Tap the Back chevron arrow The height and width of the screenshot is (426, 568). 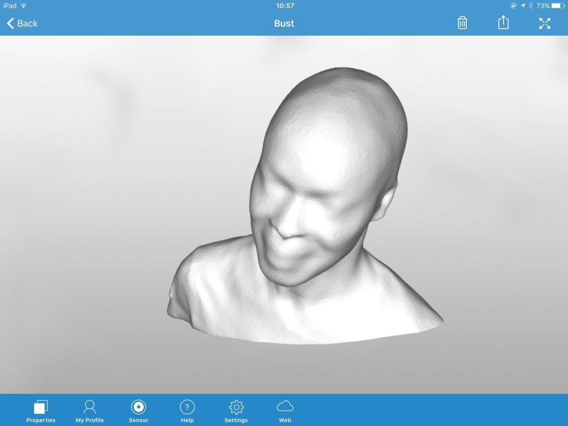pyautogui.click(x=10, y=23)
